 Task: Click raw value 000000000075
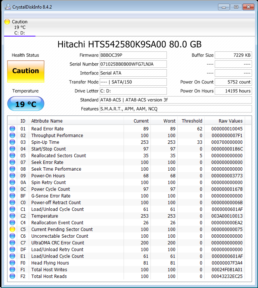(227, 230)
